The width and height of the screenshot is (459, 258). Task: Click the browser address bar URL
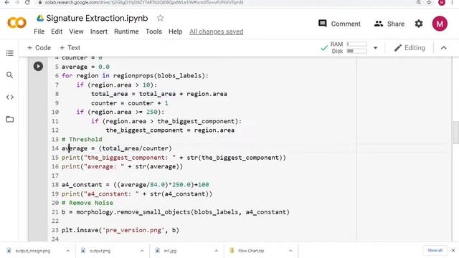(x=144, y=2)
